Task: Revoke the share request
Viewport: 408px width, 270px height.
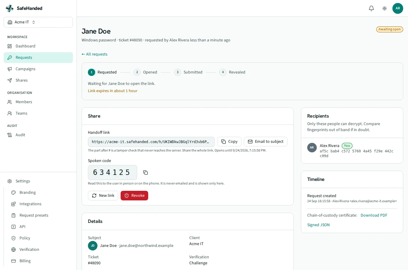Action: tap(134, 196)
